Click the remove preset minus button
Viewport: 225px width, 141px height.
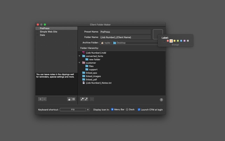pyautogui.click(x=44, y=99)
